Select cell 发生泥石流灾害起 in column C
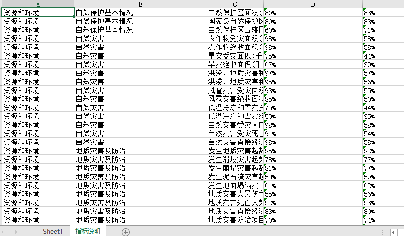 235,177
